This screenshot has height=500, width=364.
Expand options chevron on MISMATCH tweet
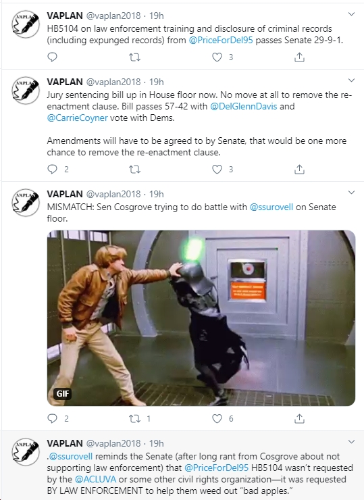pyautogui.click(x=351, y=193)
